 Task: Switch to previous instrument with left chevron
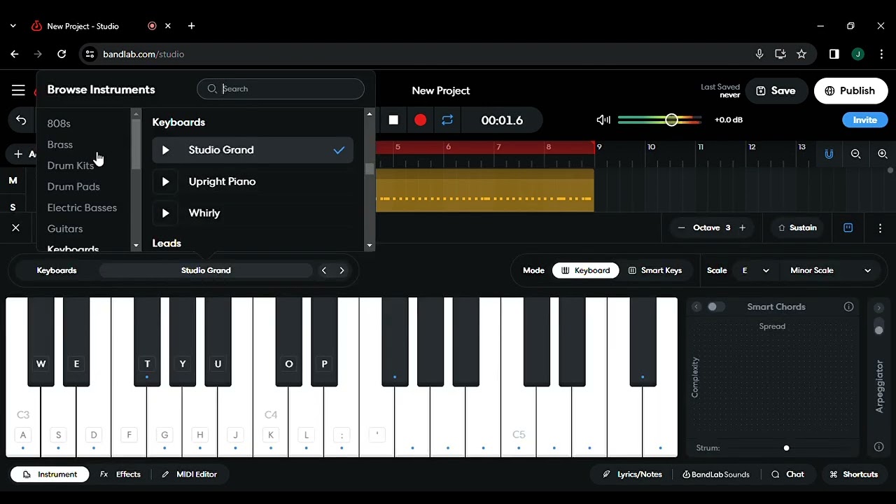click(323, 270)
